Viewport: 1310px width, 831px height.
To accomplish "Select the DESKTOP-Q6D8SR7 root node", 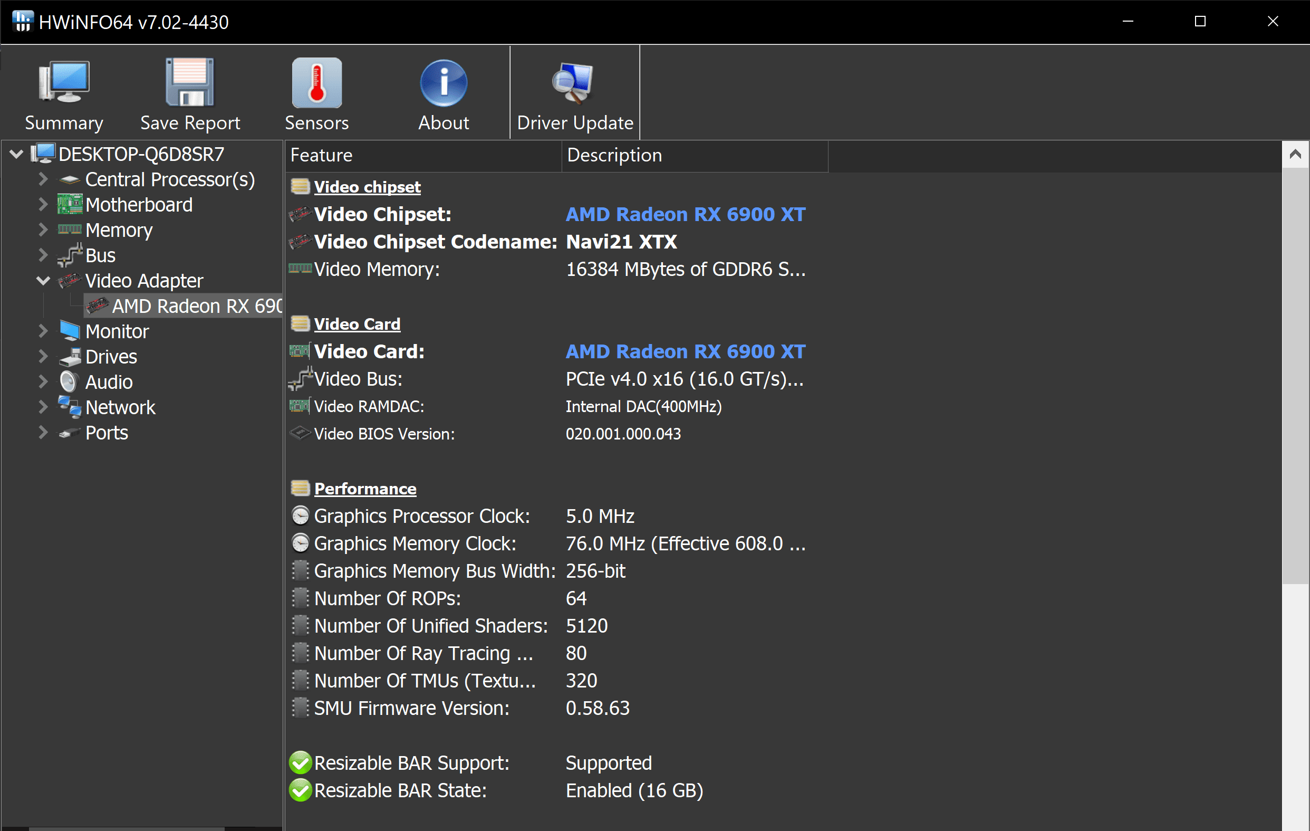I will [141, 155].
